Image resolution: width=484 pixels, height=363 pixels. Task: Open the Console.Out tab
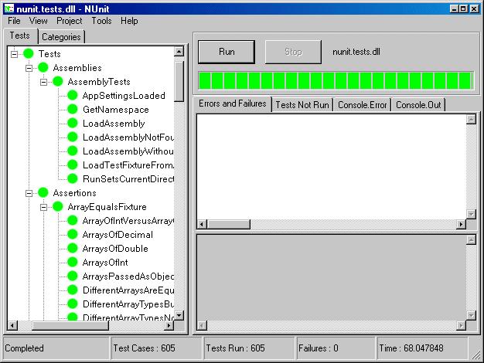pos(418,105)
